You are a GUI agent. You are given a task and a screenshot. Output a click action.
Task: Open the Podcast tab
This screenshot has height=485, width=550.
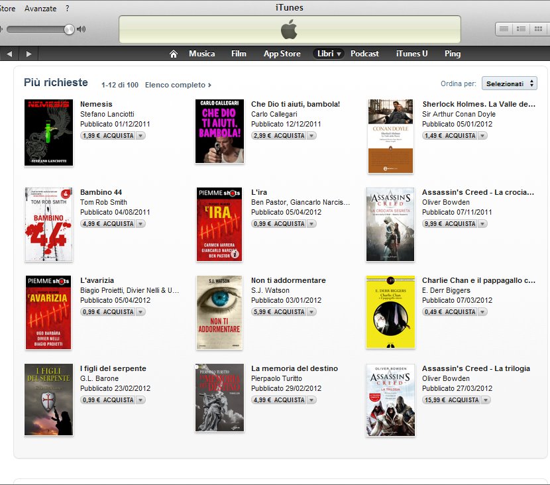click(365, 54)
